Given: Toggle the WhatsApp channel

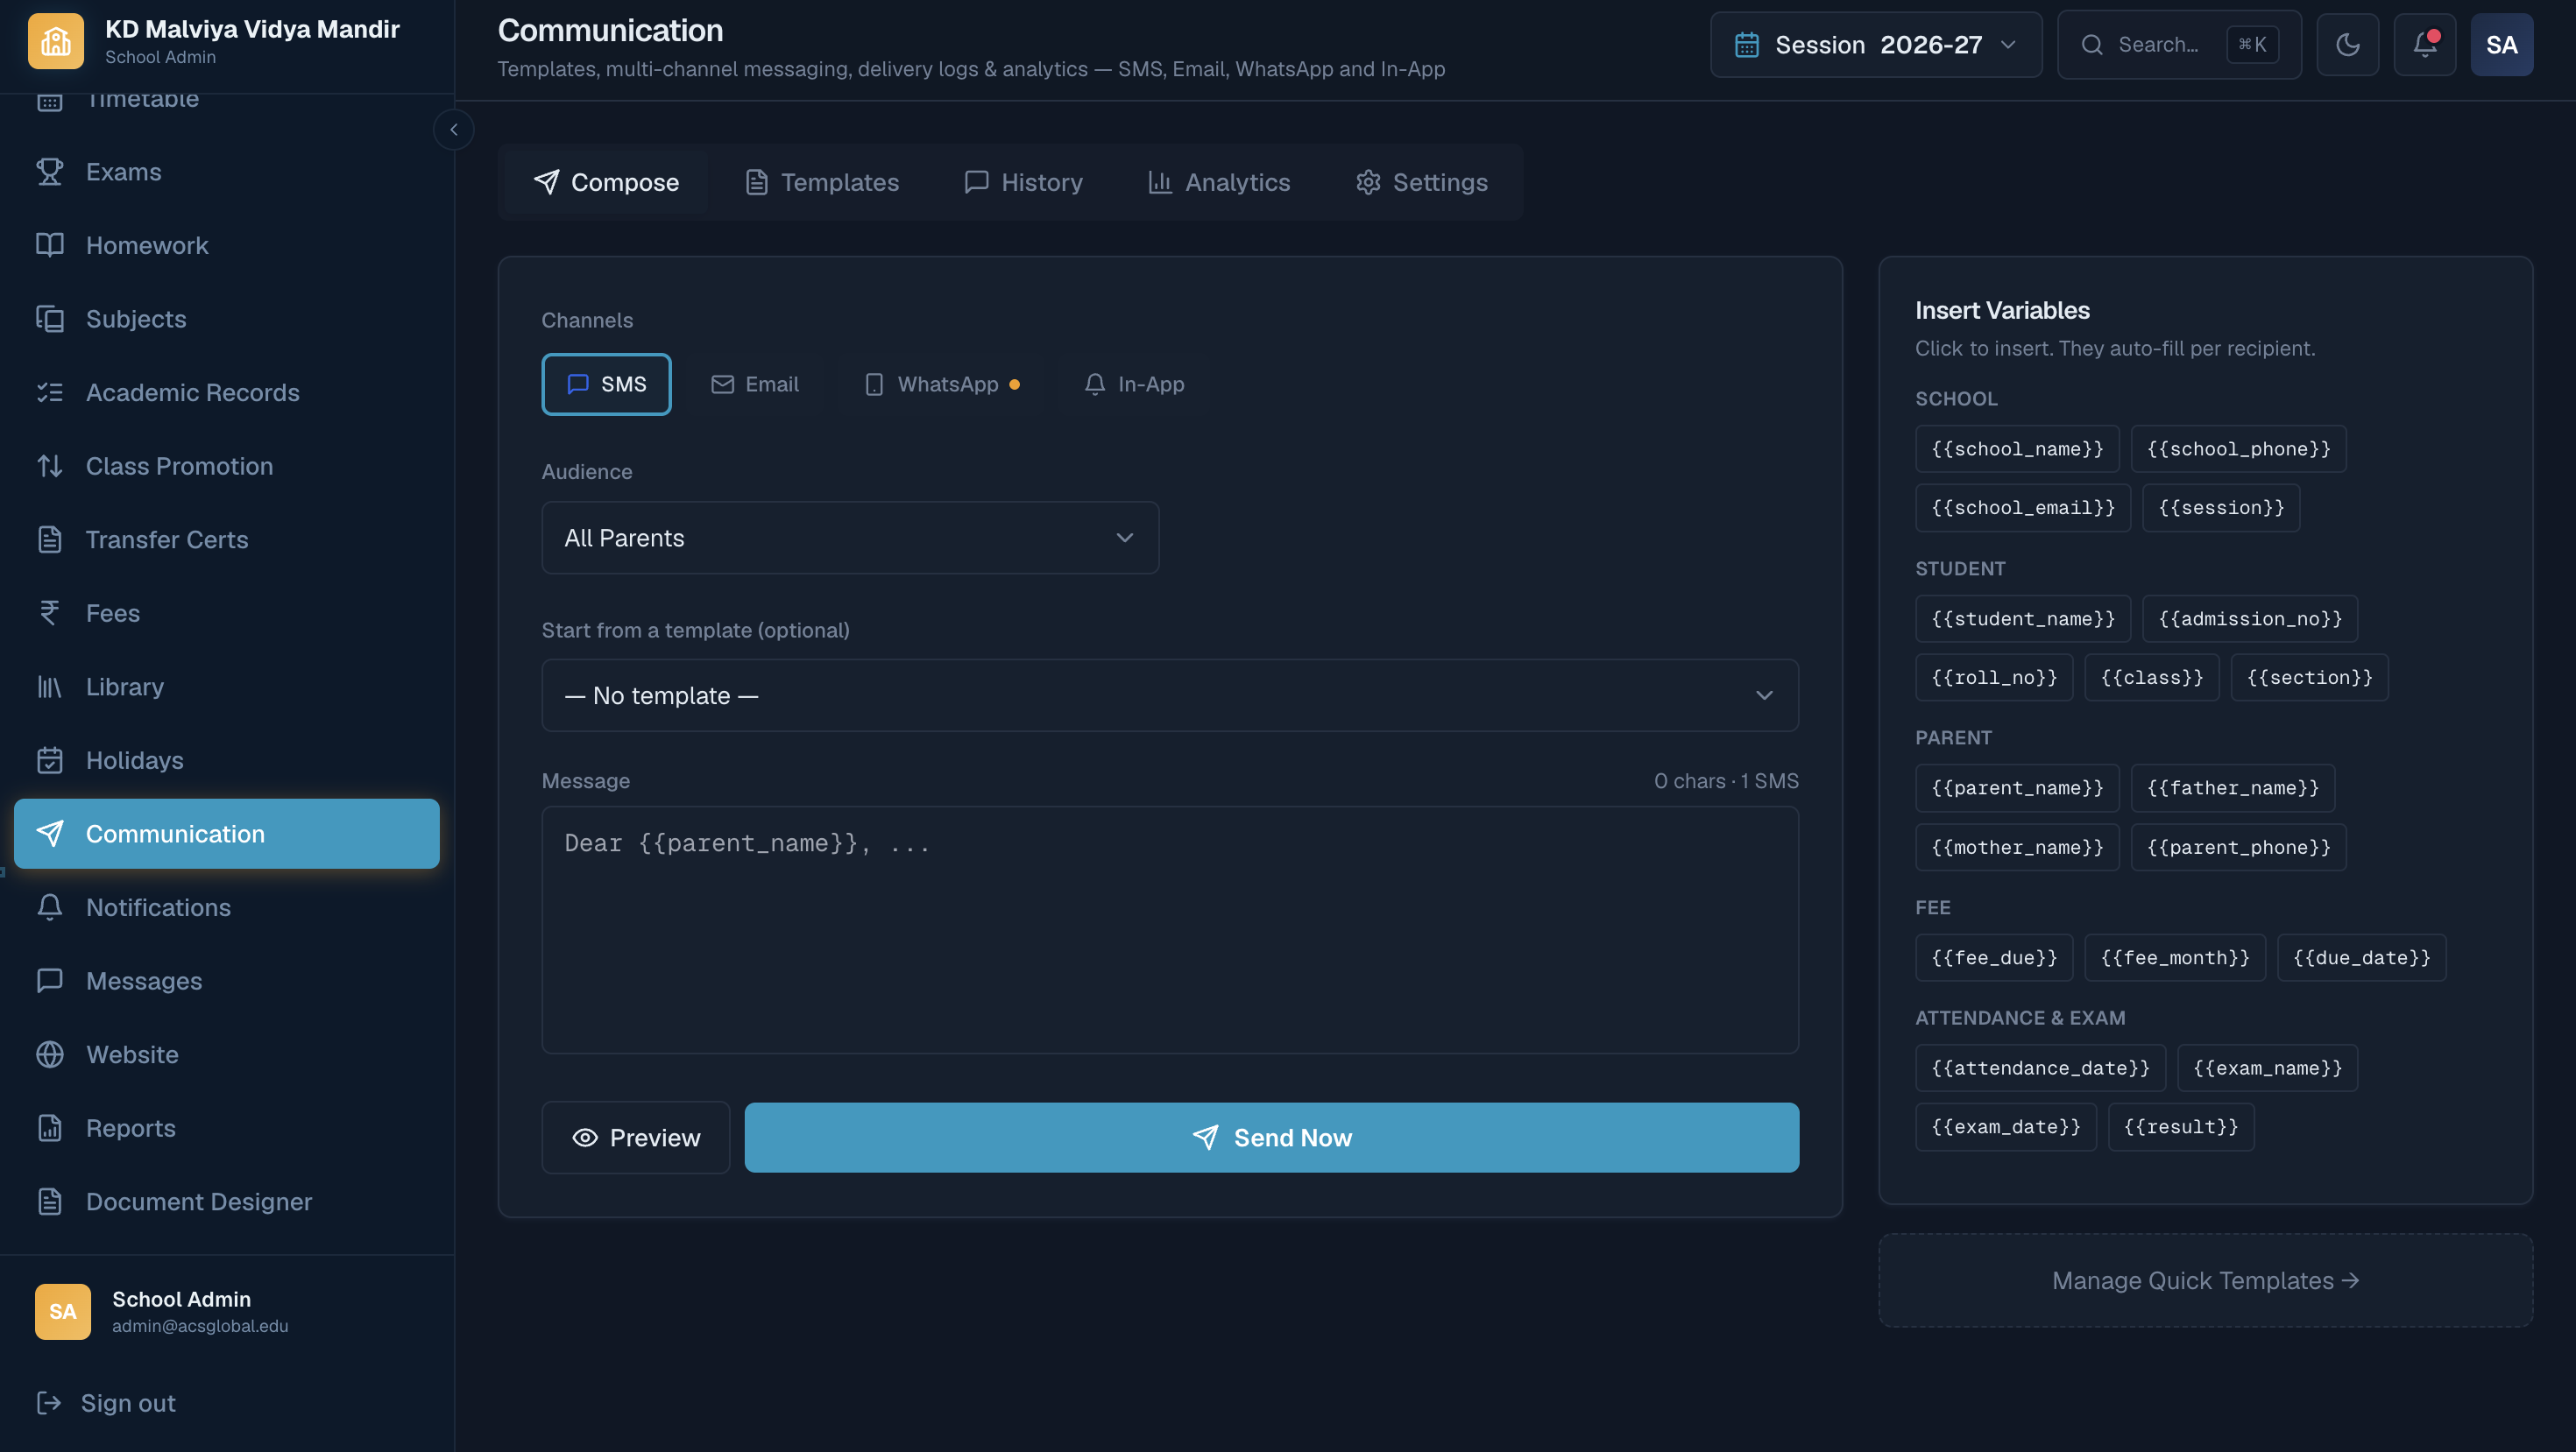Looking at the screenshot, I should [x=942, y=384].
